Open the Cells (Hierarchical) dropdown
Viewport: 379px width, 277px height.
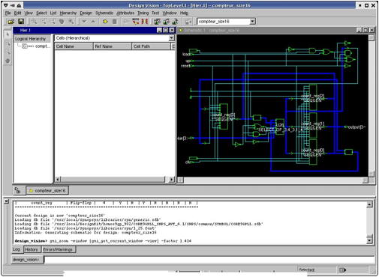point(171,38)
